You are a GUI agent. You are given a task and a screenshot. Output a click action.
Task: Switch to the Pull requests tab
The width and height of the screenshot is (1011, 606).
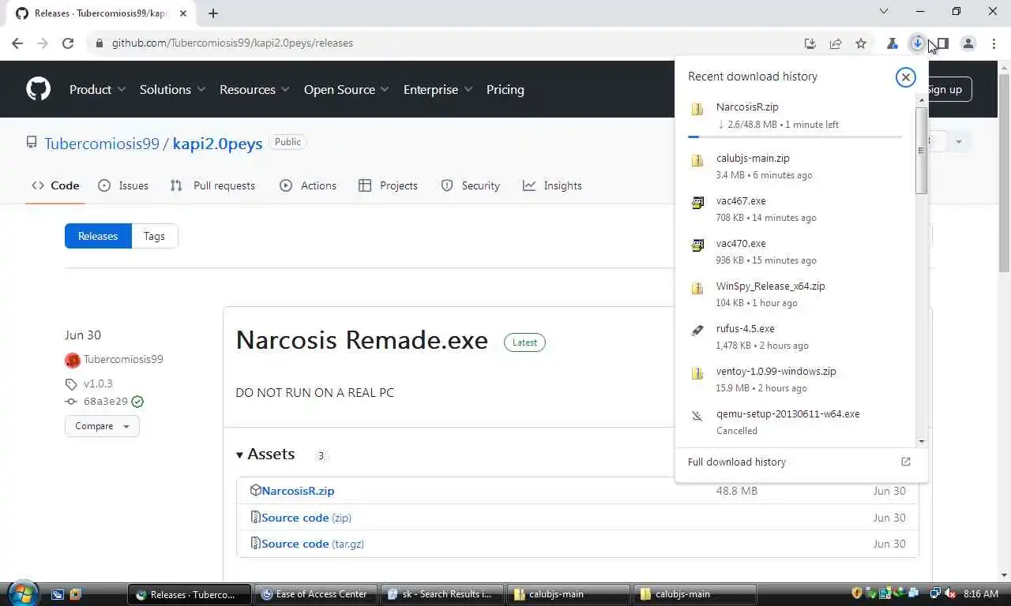pyautogui.click(x=212, y=185)
